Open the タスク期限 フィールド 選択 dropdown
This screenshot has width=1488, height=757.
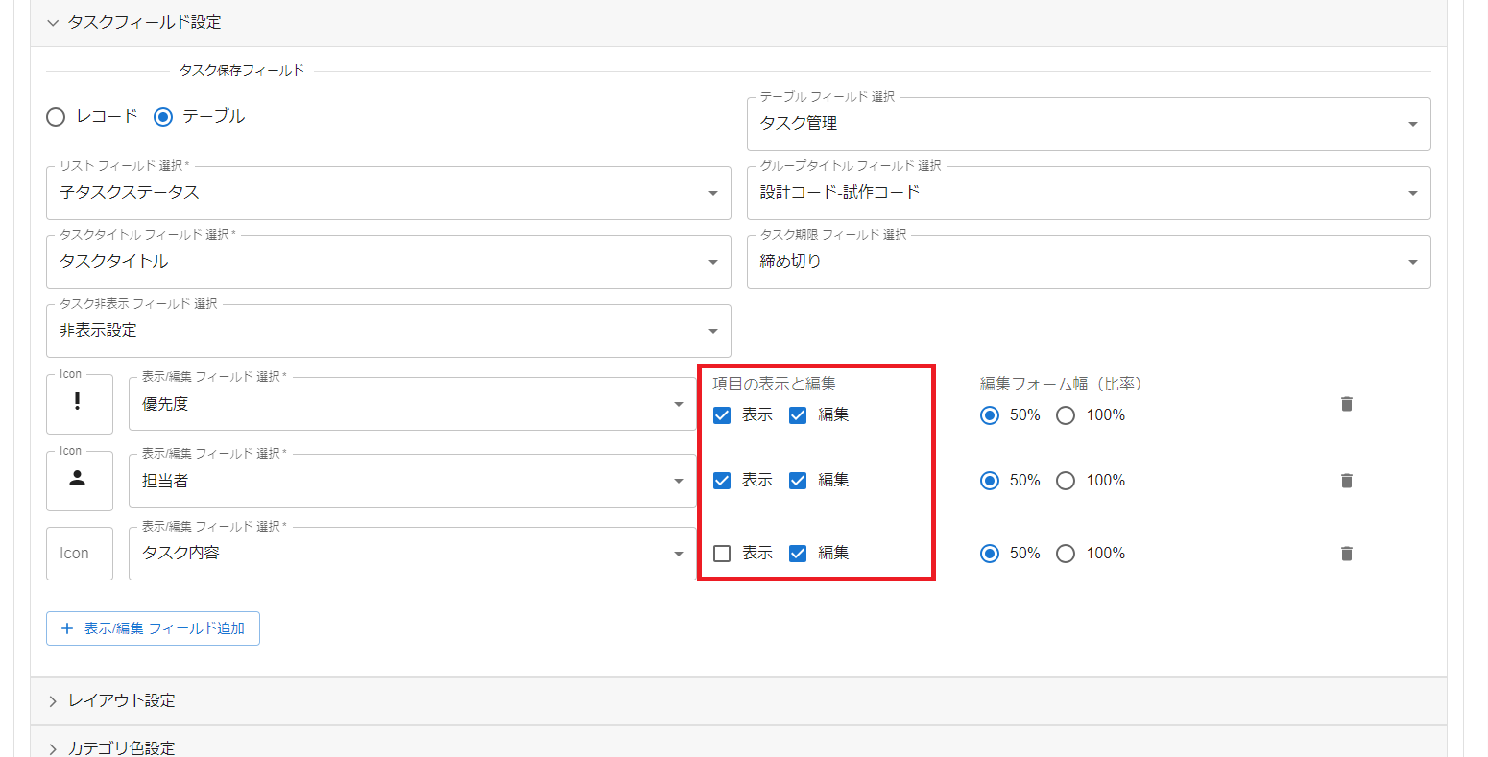[1088, 262]
